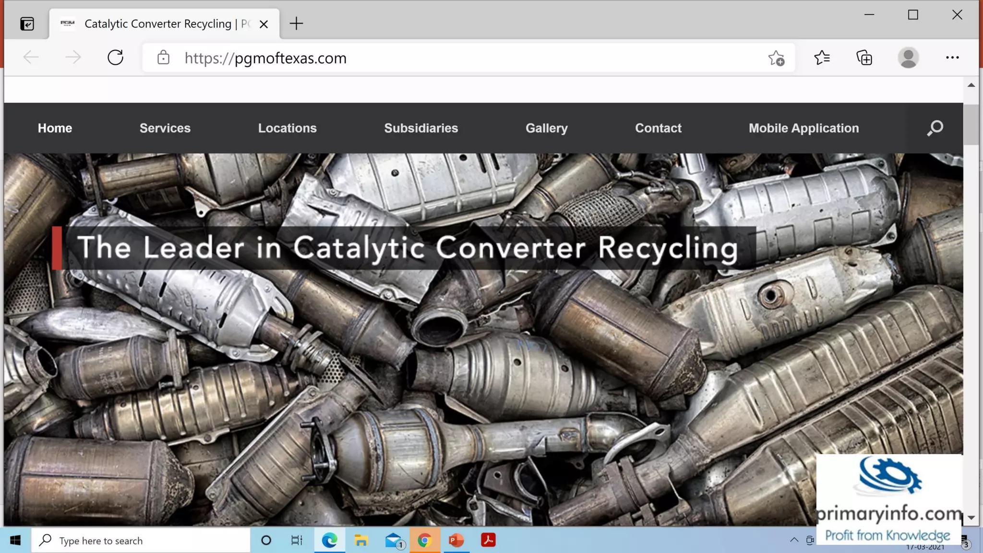
Task: Open the Gallery page link
Action: pos(546,128)
